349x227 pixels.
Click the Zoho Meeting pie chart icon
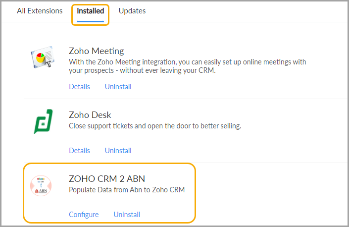click(43, 57)
